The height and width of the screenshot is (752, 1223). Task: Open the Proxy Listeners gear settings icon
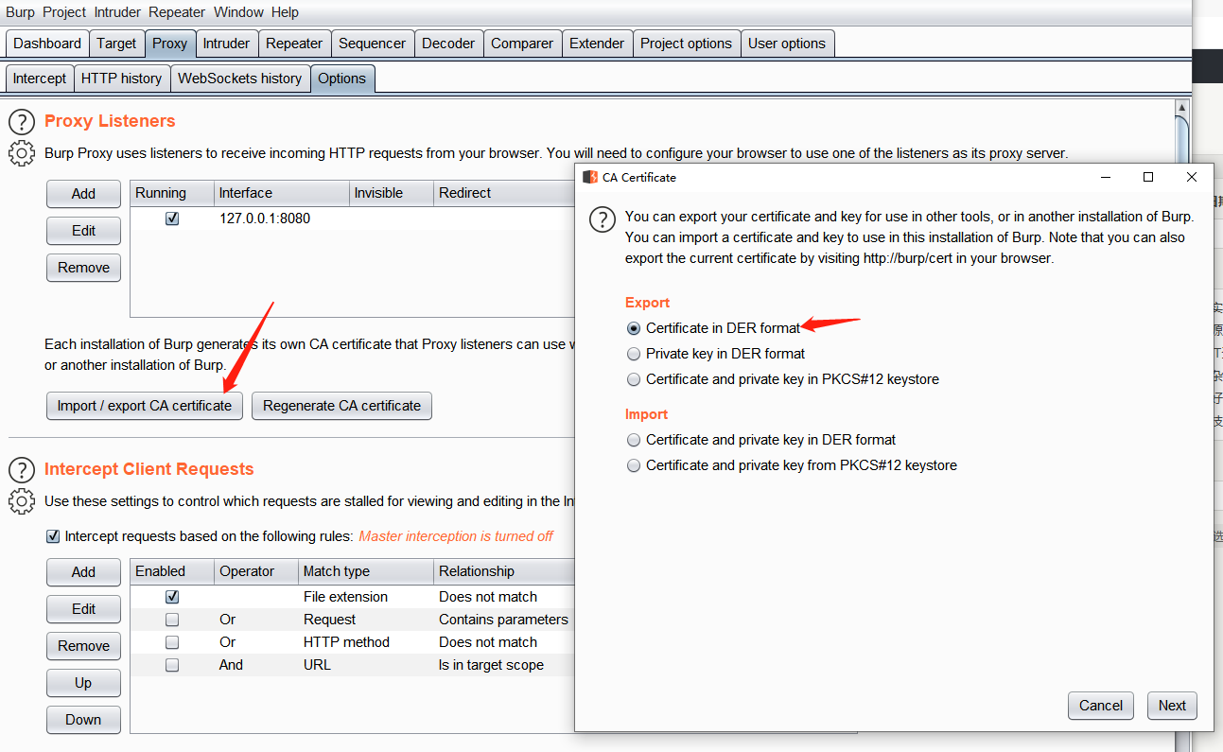(22, 152)
